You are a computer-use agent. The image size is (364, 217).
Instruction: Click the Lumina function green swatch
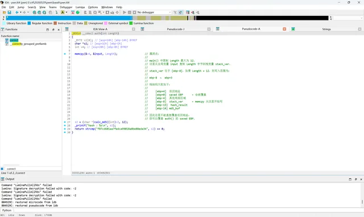pyautogui.click(x=131, y=23)
